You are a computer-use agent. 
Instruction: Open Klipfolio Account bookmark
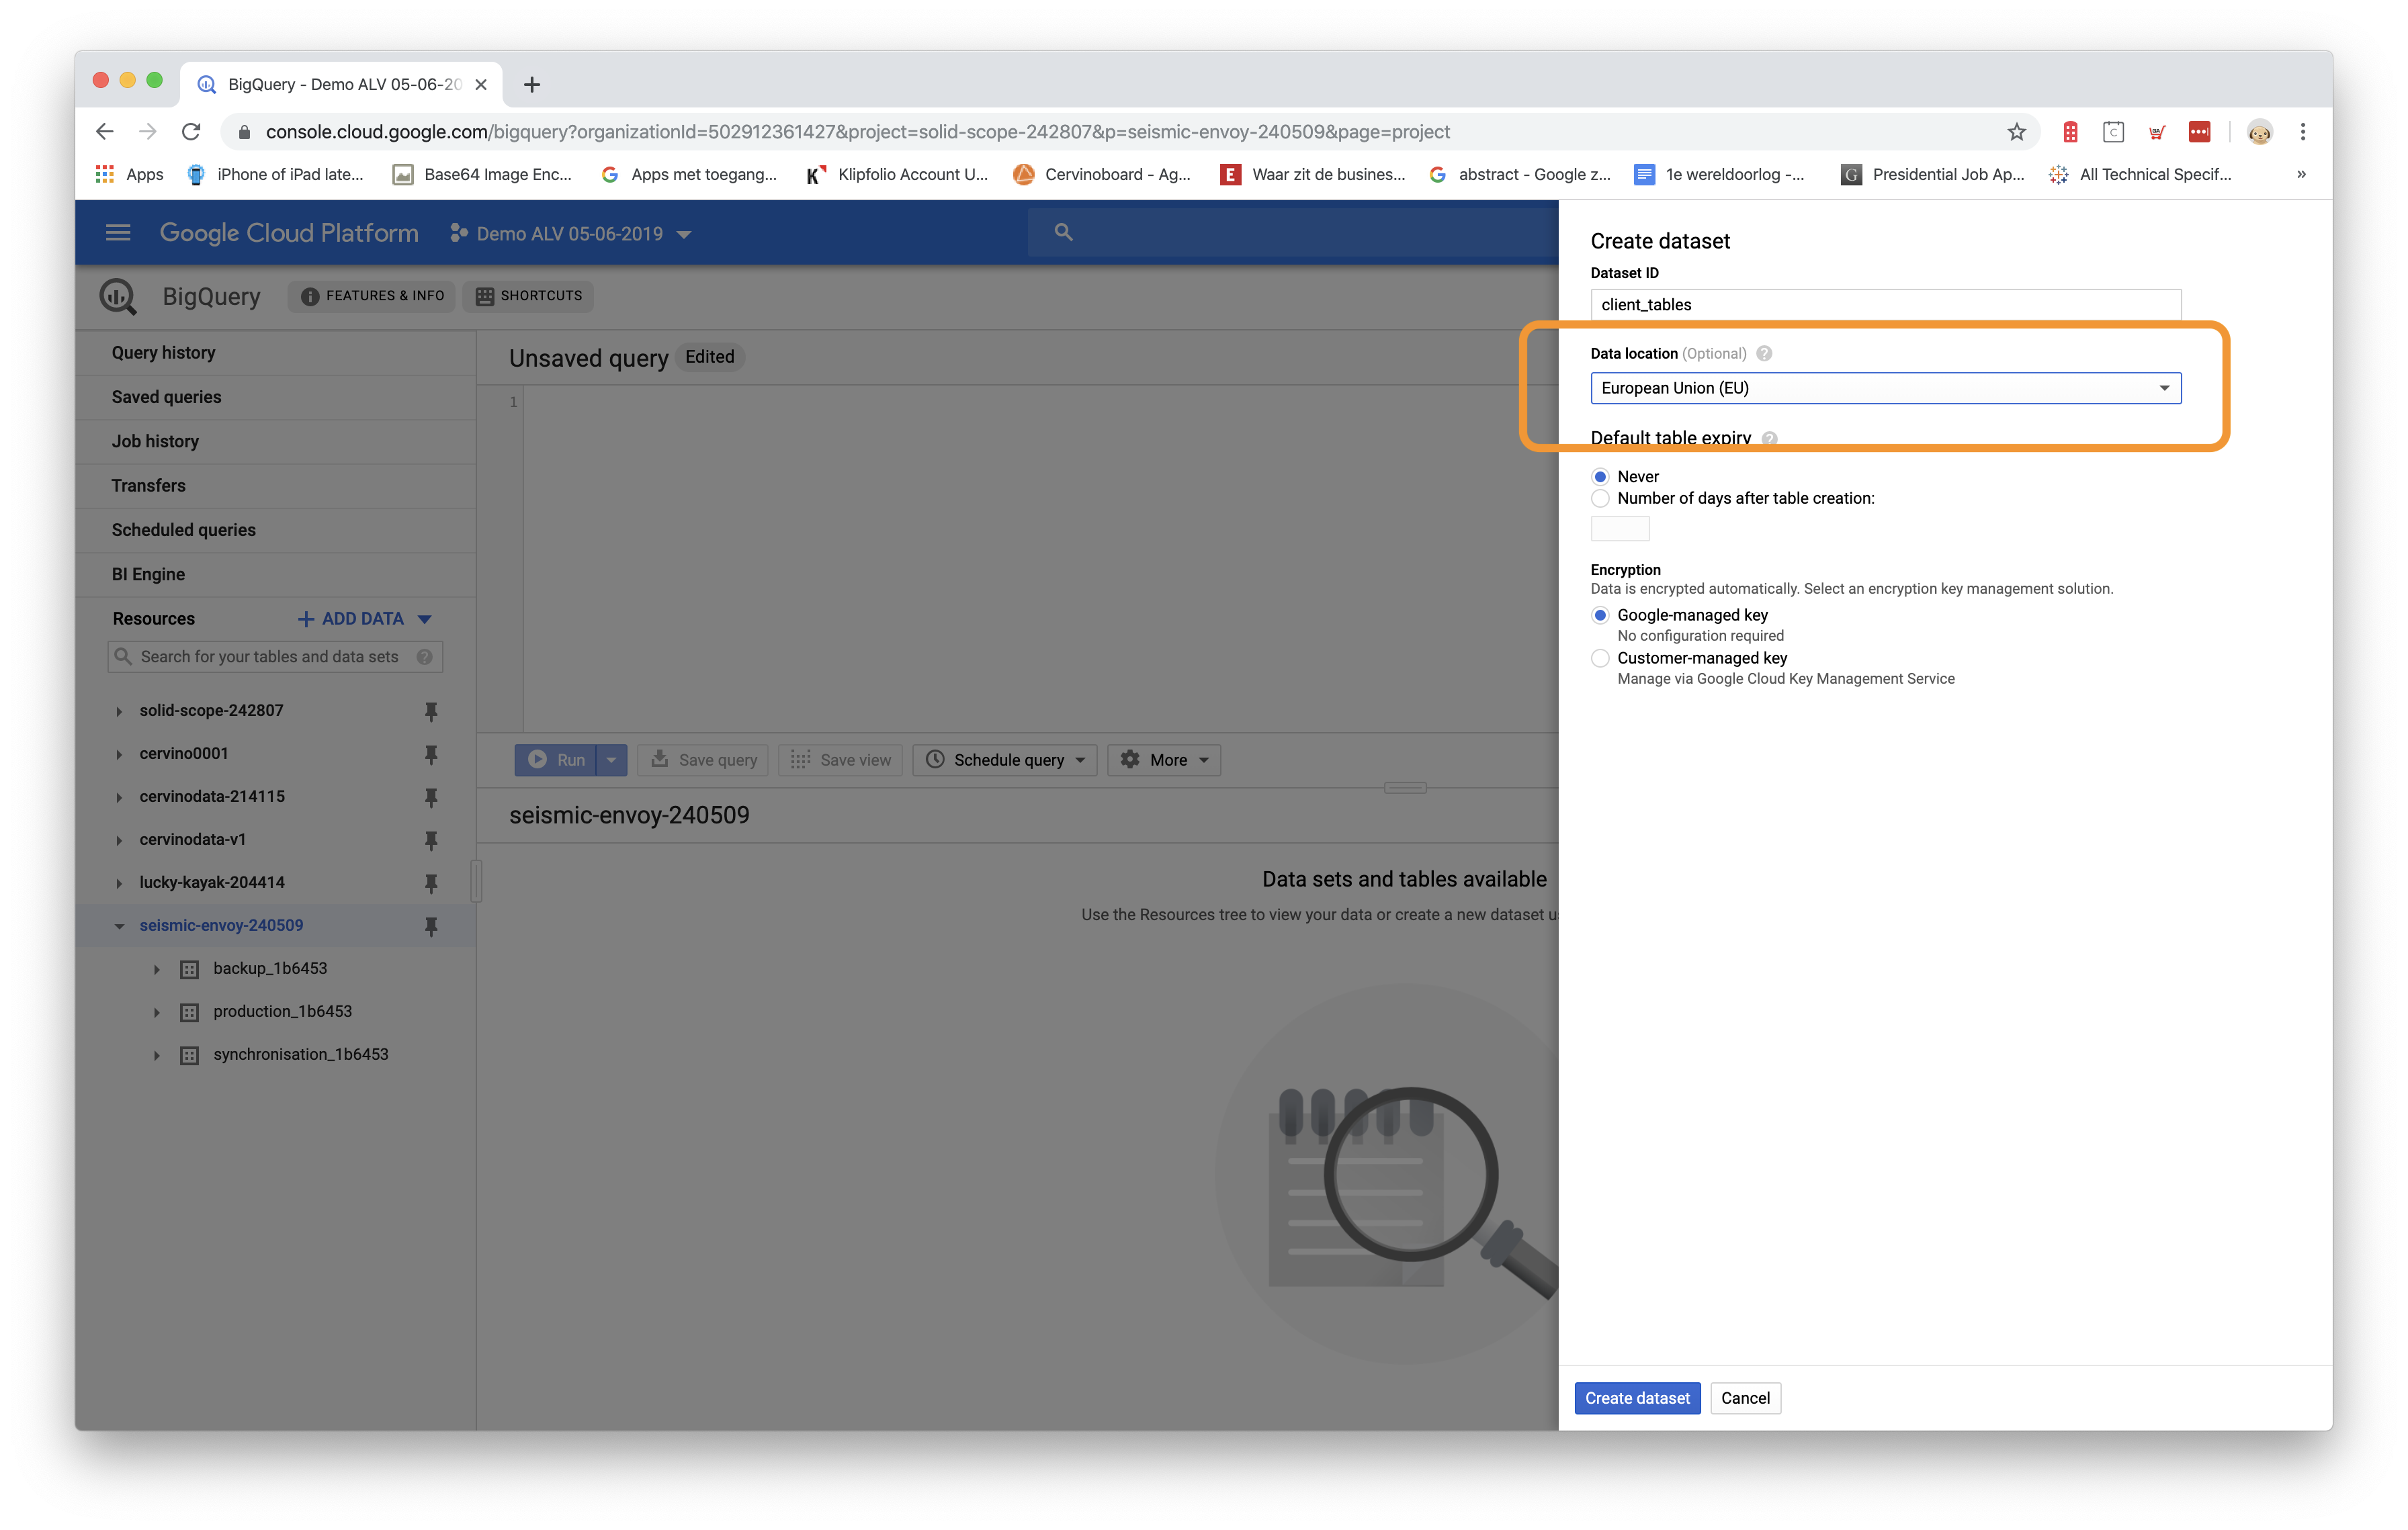click(897, 174)
